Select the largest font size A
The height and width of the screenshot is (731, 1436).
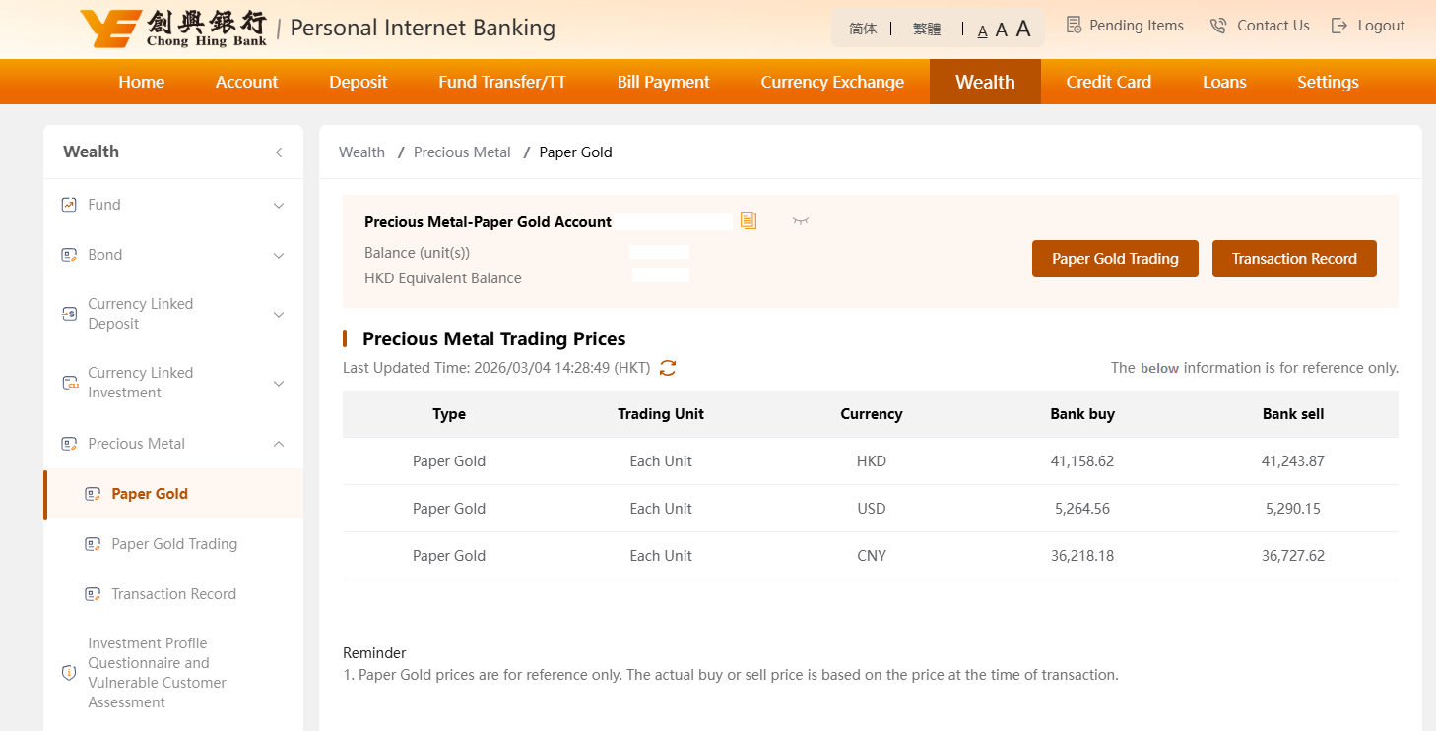[x=1023, y=29]
